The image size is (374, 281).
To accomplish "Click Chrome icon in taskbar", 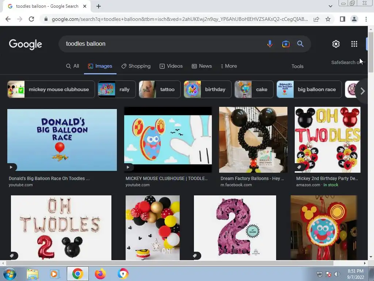I will click(x=77, y=274).
